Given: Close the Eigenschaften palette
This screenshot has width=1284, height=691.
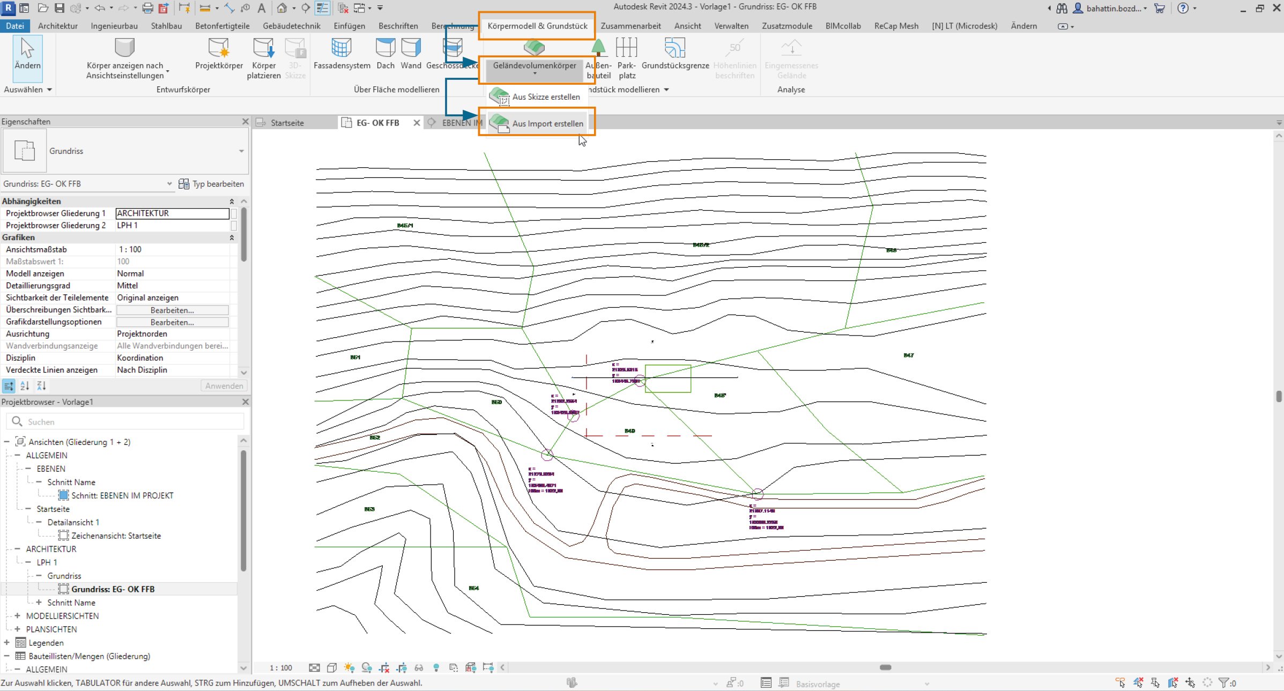Looking at the screenshot, I should pyautogui.click(x=245, y=122).
